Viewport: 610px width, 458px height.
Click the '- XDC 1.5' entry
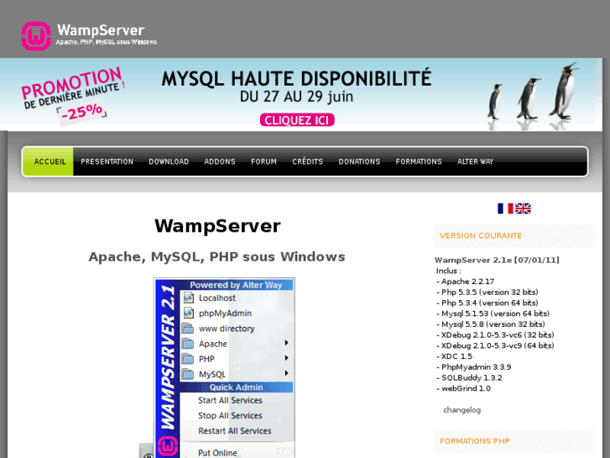455,356
